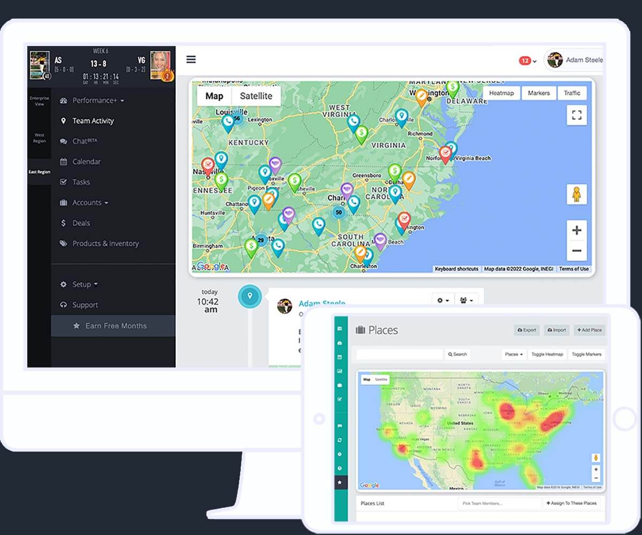642x535 pixels.
Task: Select the orange pencil marker near Washington
Action: [x=422, y=98]
